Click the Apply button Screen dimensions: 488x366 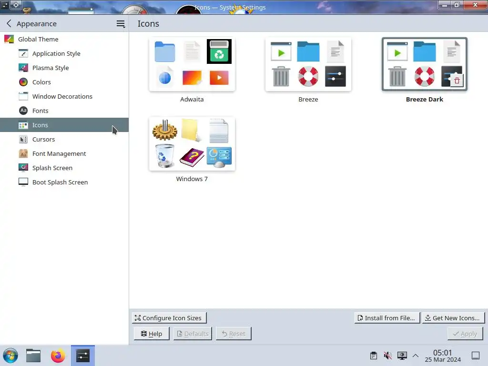(465, 334)
